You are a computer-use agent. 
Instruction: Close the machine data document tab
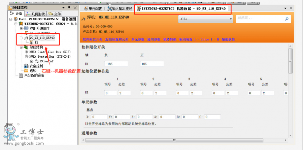pyautogui.click(x=291, y=8)
